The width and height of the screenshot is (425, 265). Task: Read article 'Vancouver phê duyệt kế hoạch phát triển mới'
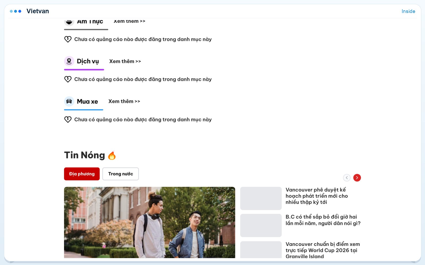[x=317, y=196]
